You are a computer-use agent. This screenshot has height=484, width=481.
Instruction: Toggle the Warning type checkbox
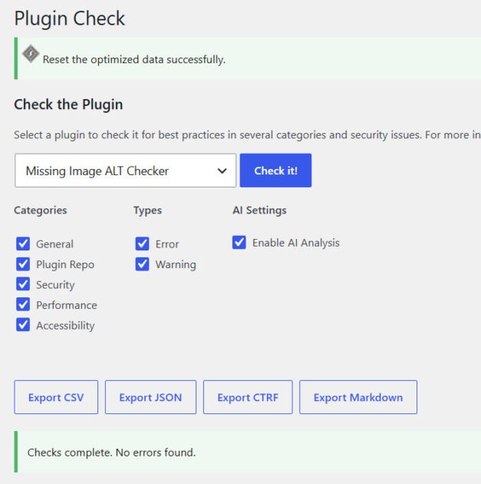pos(142,264)
